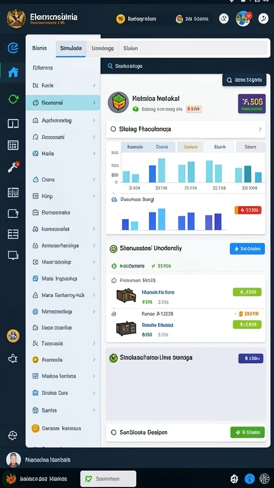Toggle the SanBloata Gesipon radio circle
The image size is (274, 488).
pyautogui.click(x=114, y=432)
